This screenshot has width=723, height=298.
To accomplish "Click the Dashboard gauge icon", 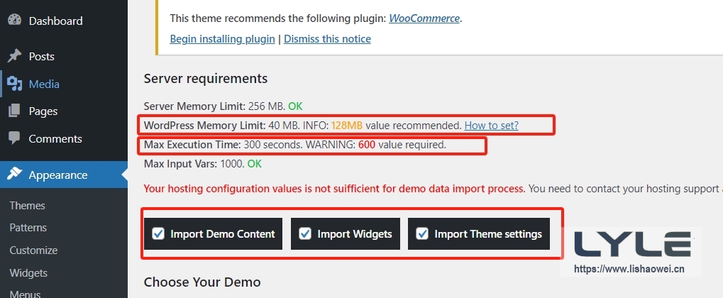I will click(14, 21).
